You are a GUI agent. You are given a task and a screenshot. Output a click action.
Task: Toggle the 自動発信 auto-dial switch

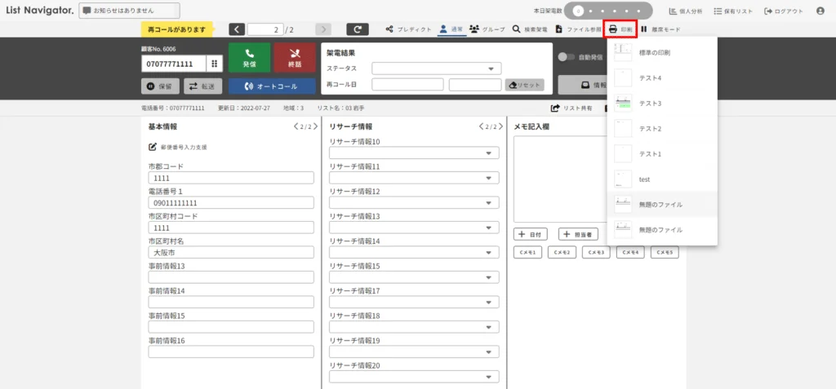tap(564, 57)
